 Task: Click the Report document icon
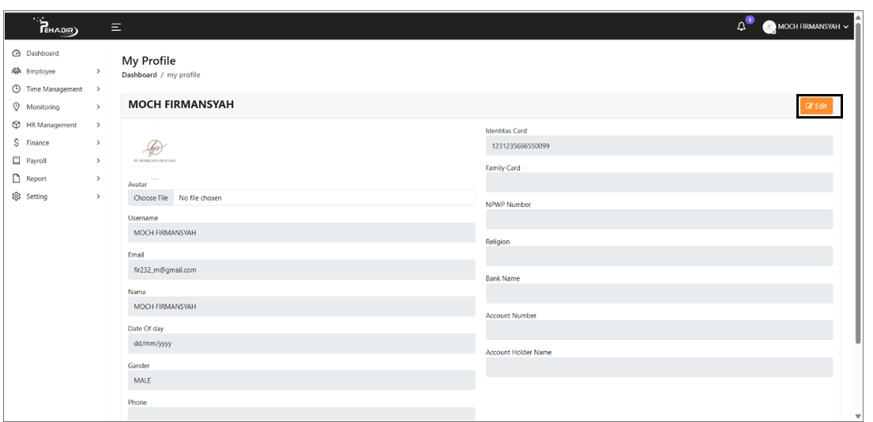tap(16, 179)
